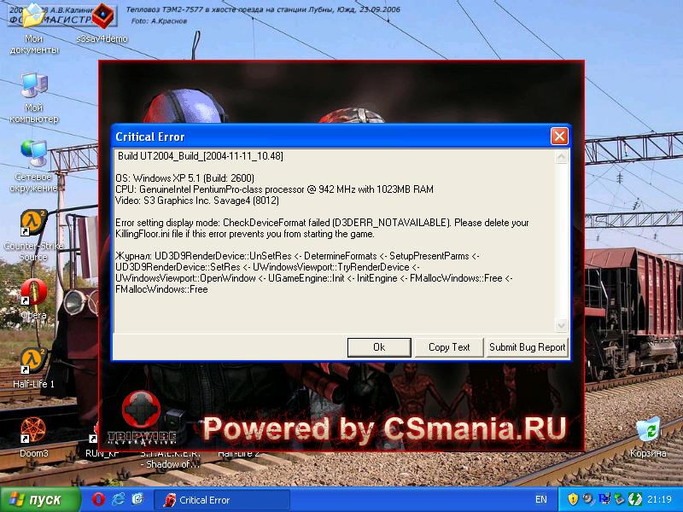Select the Counter-Strike Source shortcut

[x=33, y=236]
